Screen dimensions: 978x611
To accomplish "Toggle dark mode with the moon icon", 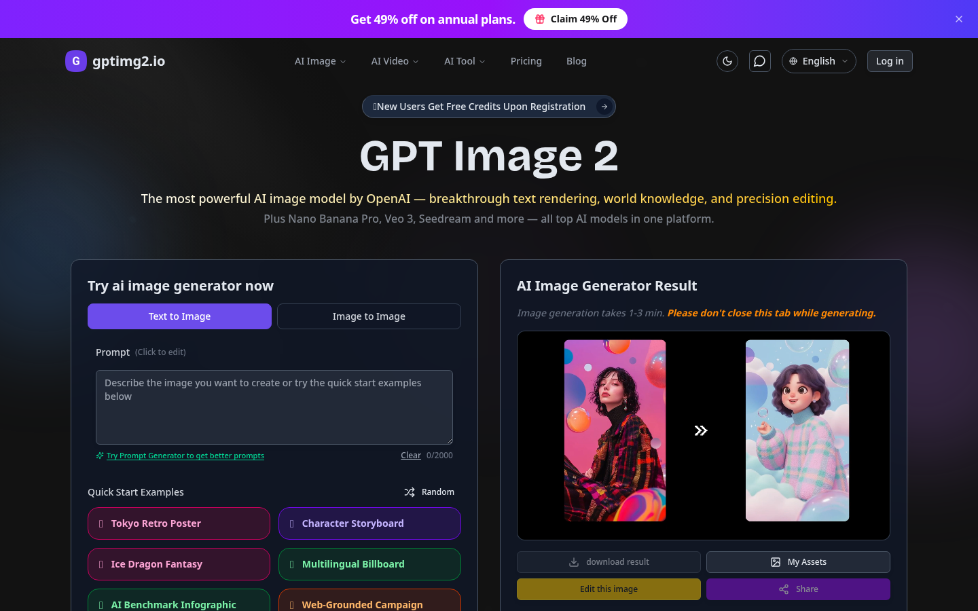I will coord(727,61).
